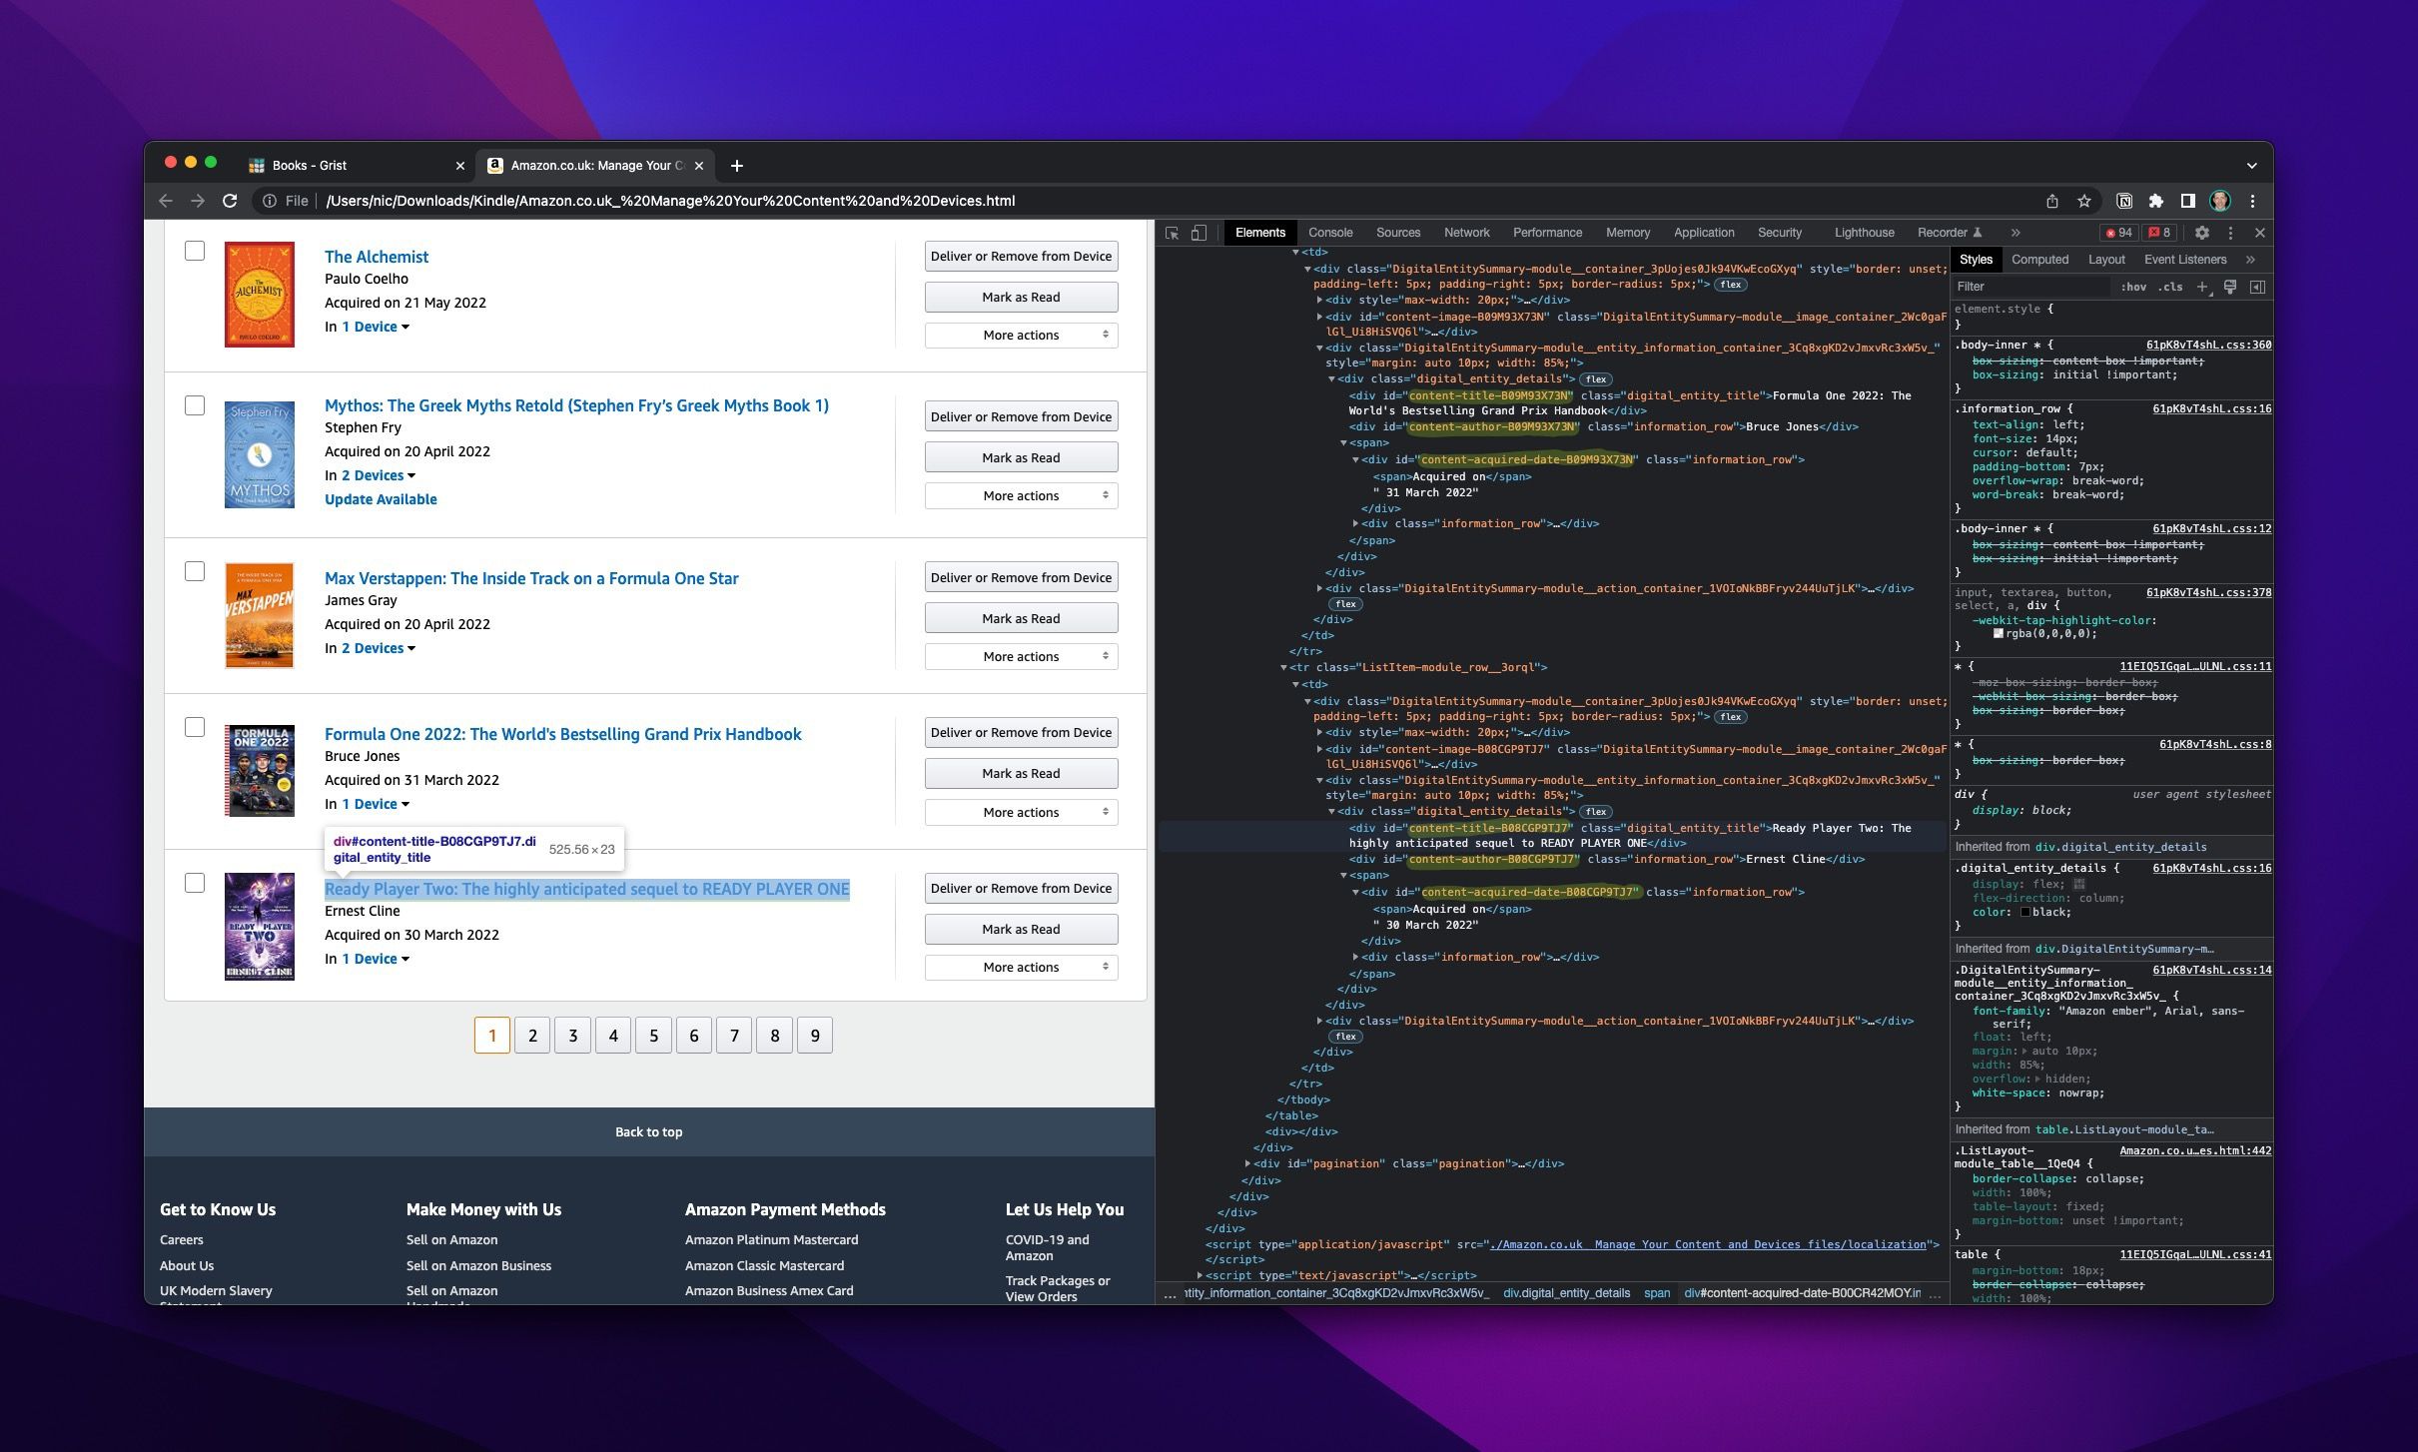The image size is (2418, 1452).
Task: Click the Back to top bar
Action: pyautogui.click(x=649, y=1132)
